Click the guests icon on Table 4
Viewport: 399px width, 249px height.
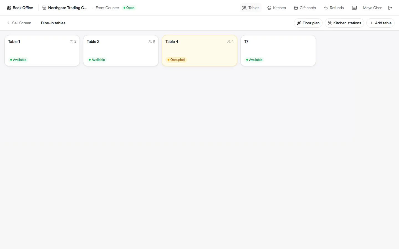(229, 41)
